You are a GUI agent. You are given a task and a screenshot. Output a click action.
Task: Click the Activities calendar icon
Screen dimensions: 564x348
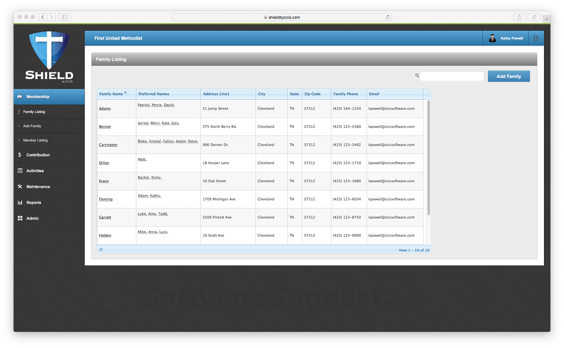[x=21, y=170]
